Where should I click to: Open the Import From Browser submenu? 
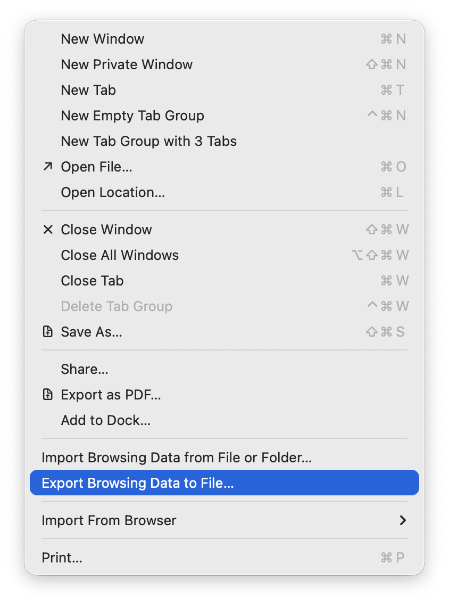(x=109, y=520)
